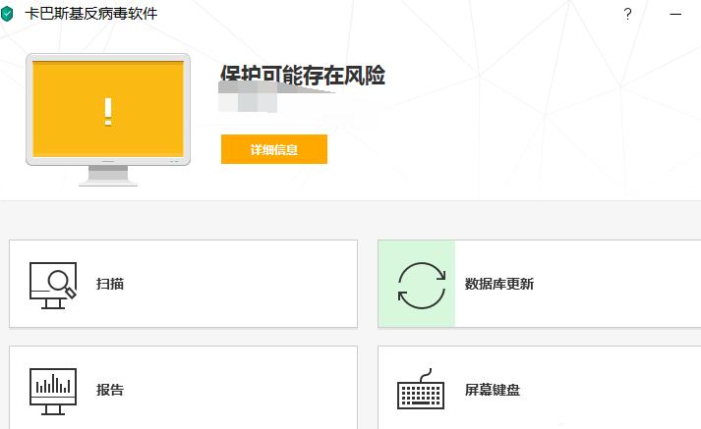Click the yellow warning monitor image

click(x=108, y=119)
